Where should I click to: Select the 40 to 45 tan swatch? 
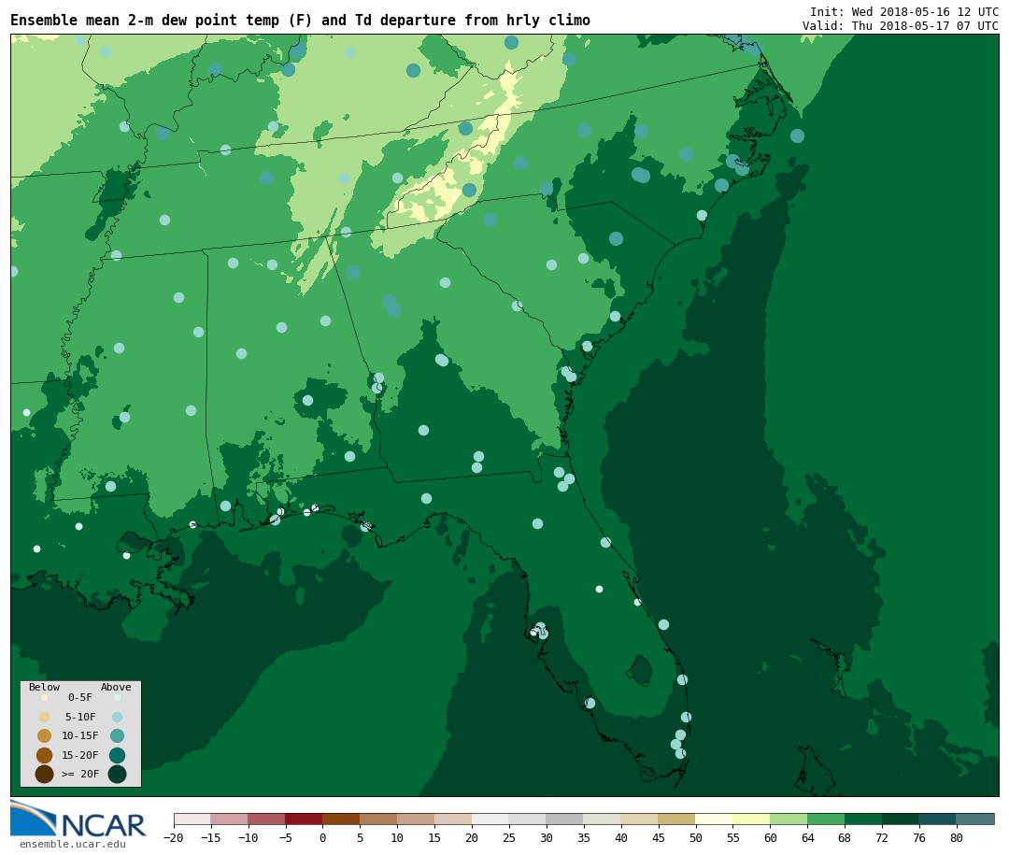pyautogui.click(x=640, y=819)
